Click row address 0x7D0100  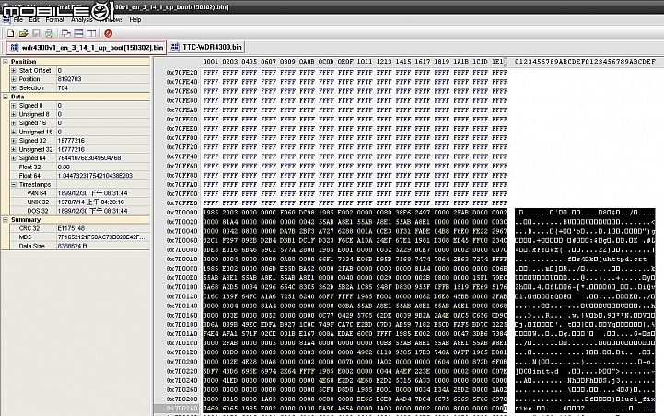click(x=181, y=287)
